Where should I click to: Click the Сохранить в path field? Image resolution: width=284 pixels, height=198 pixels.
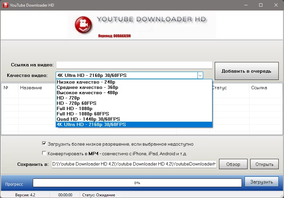click(134, 164)
